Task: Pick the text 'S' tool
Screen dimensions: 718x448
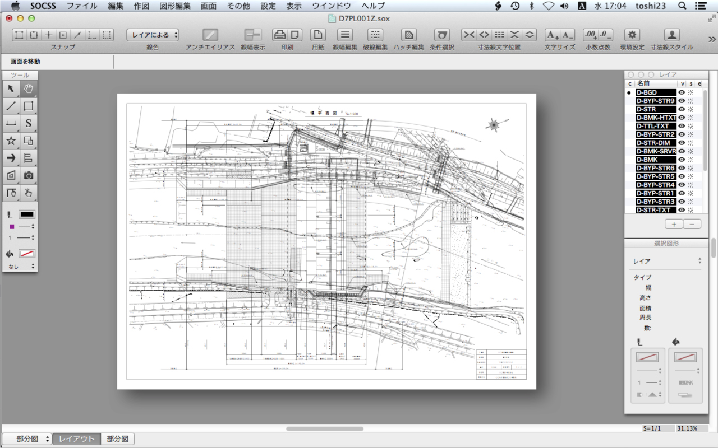Action: click(29, 123)
